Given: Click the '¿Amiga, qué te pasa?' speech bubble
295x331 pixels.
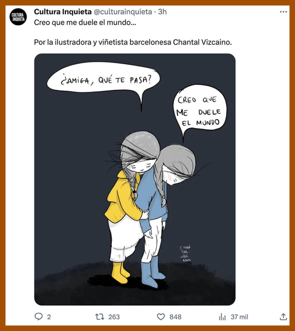Looking at the screenshot, I should click(x=103, y=79).
